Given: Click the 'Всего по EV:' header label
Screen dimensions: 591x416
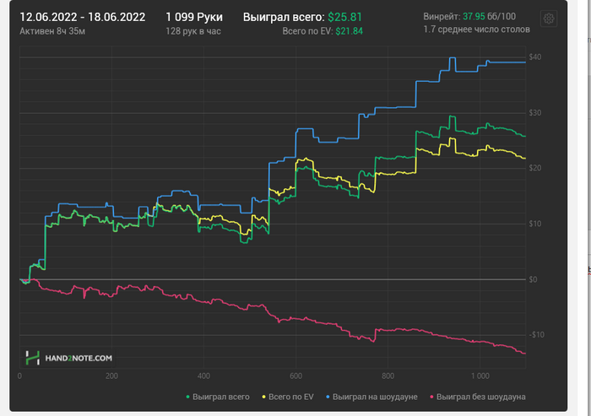Looking at the screenshot, I should tap(307, 31).
